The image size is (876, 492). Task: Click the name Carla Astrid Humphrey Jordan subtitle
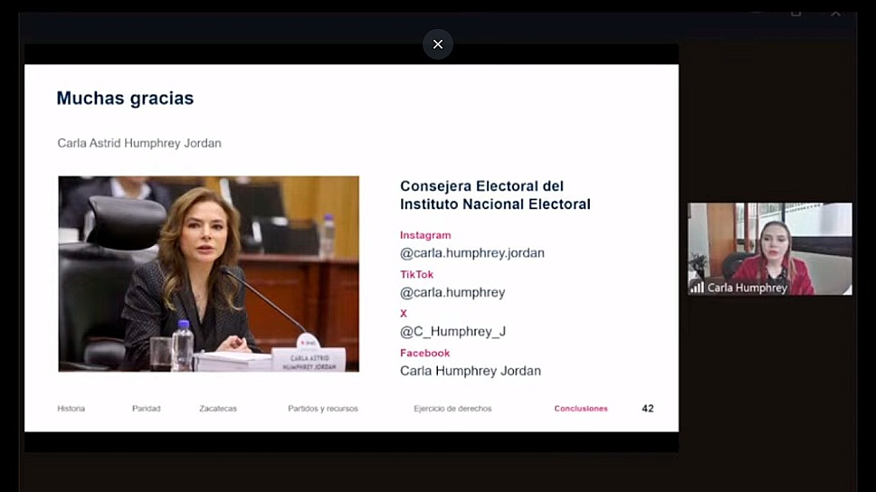139,143
